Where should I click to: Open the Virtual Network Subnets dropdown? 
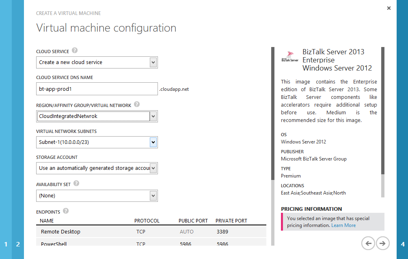click(97, 142)
